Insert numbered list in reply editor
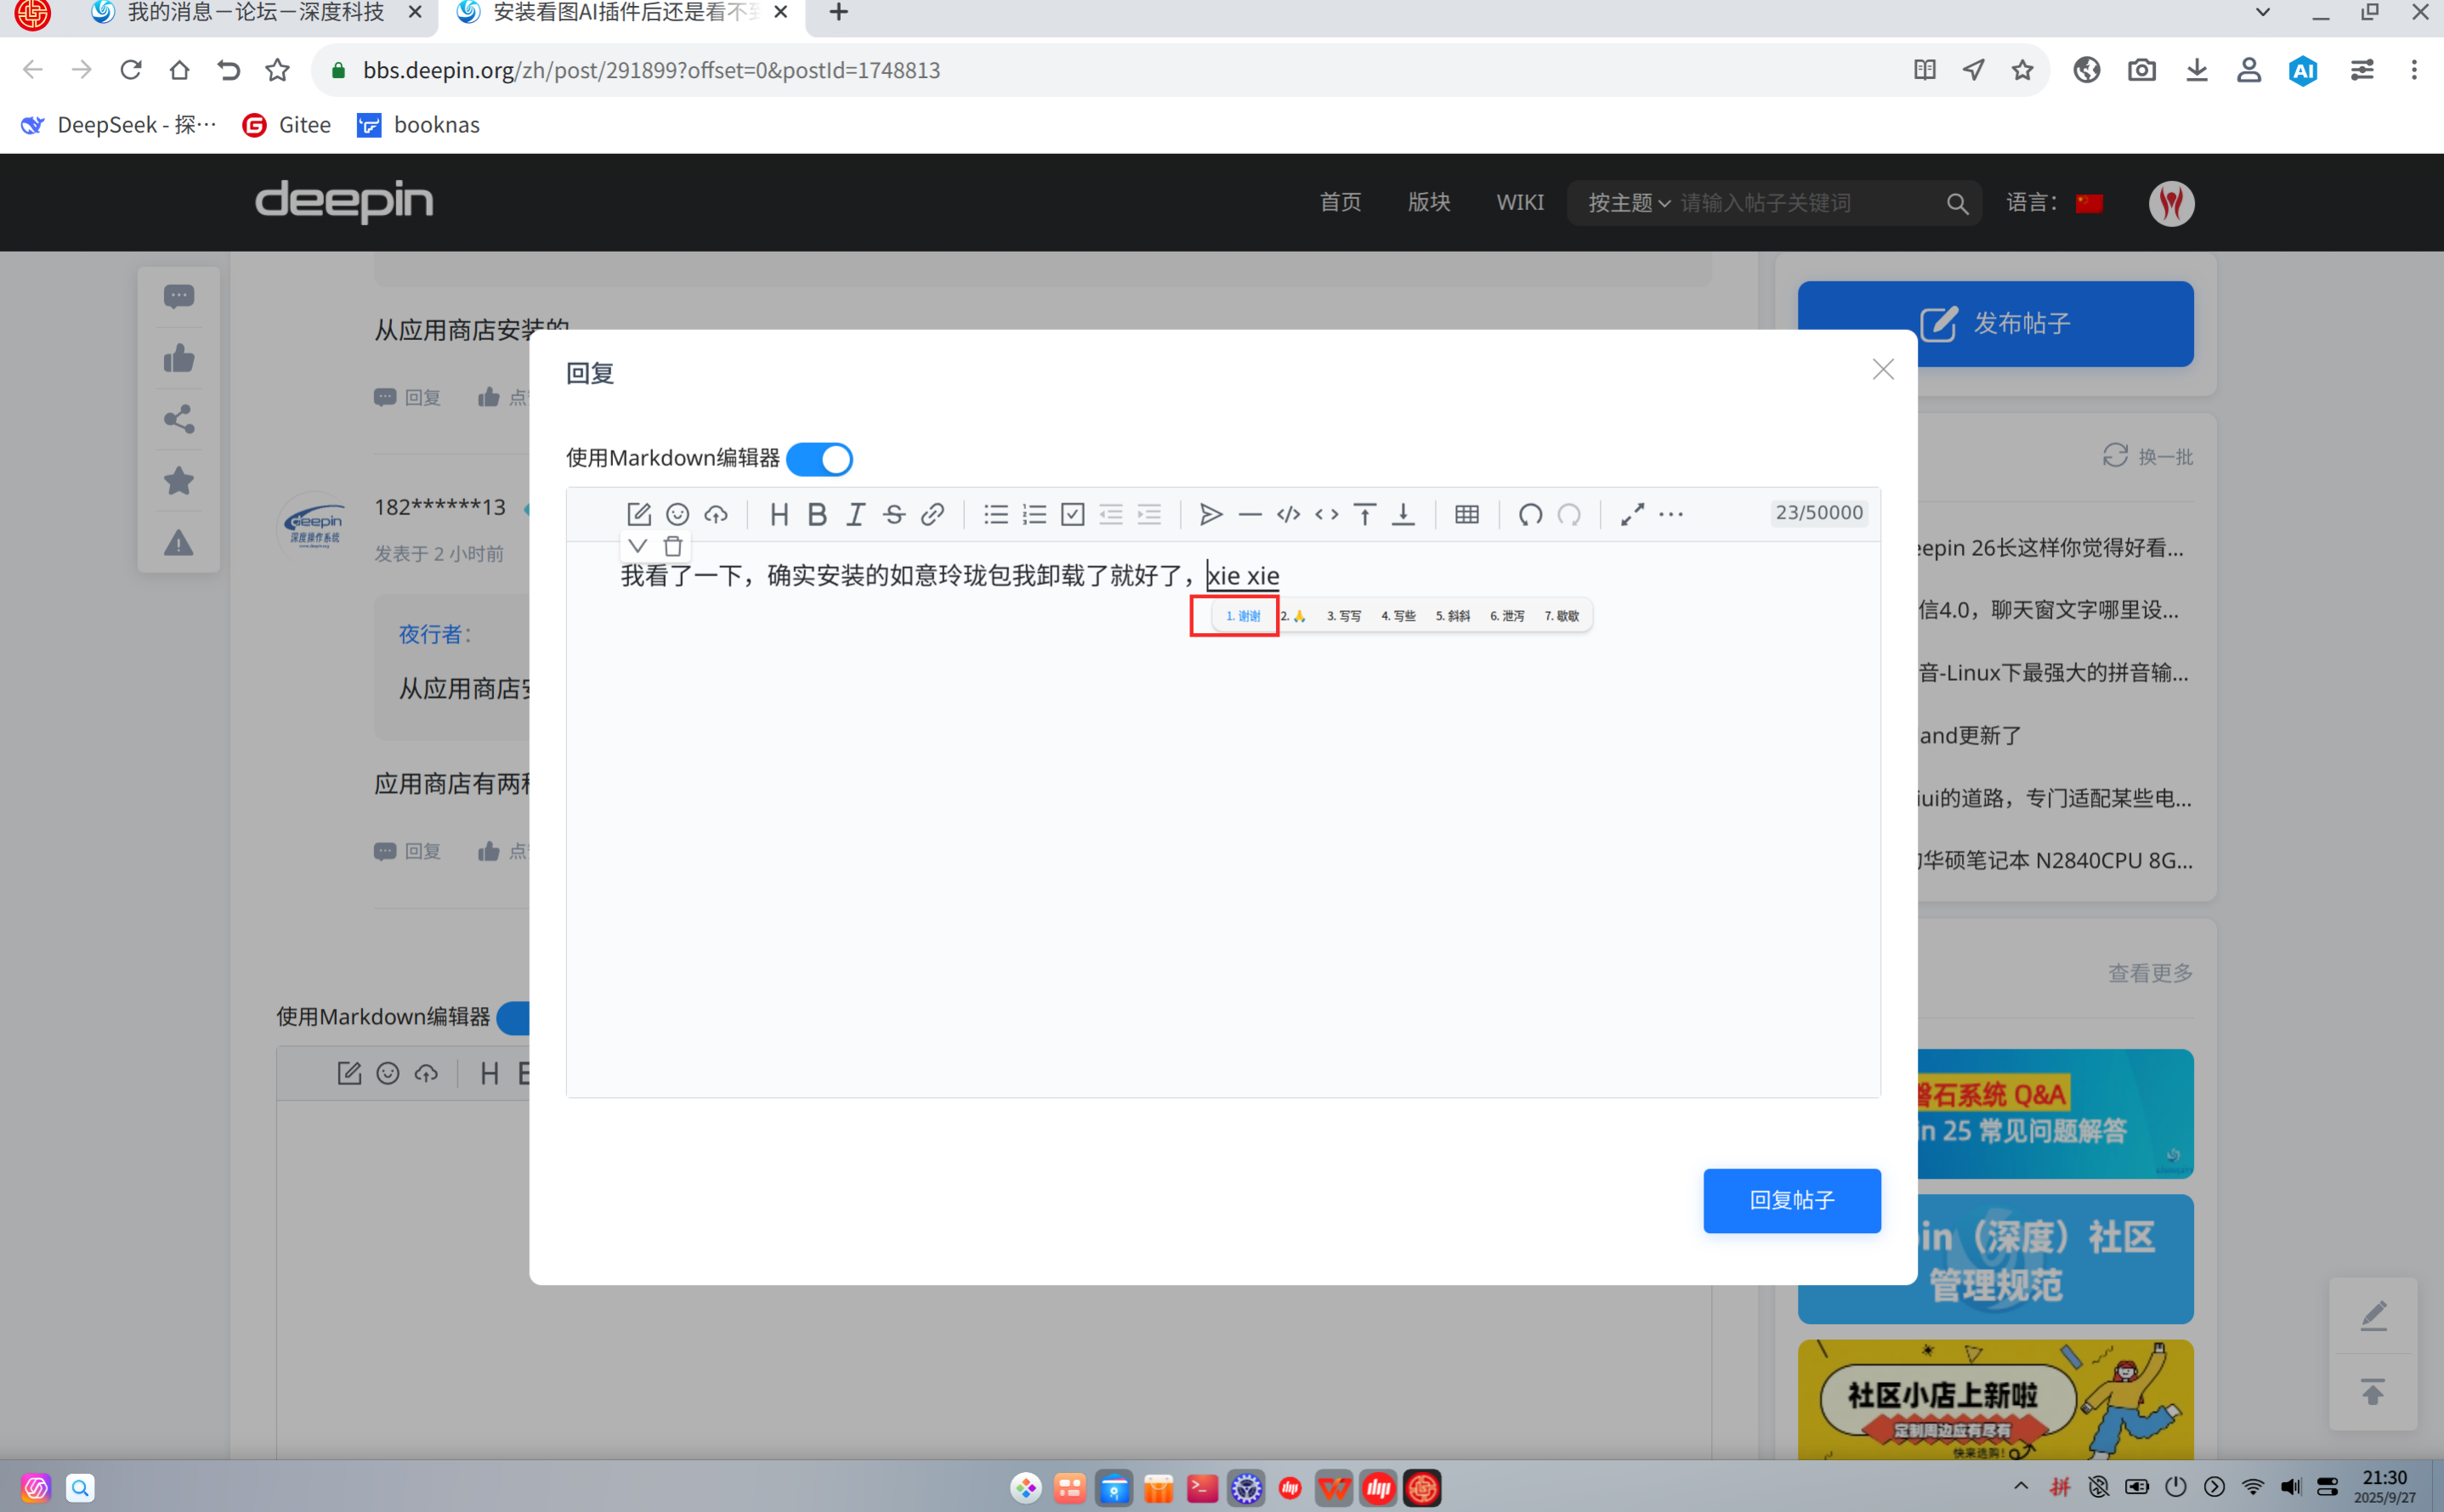2444x1512 pixels. pos(1034,514)
